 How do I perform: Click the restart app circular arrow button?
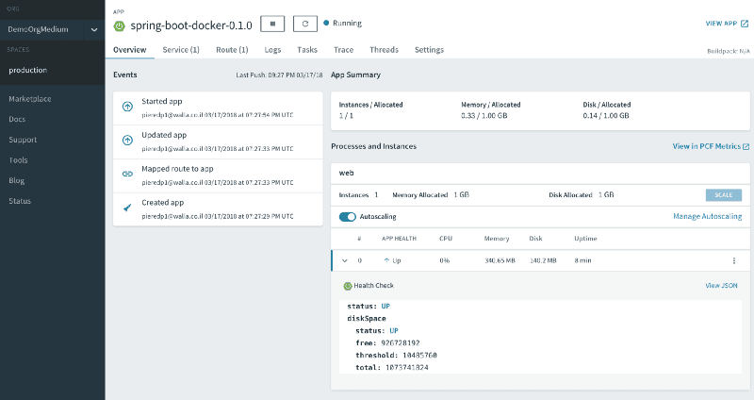304,23
